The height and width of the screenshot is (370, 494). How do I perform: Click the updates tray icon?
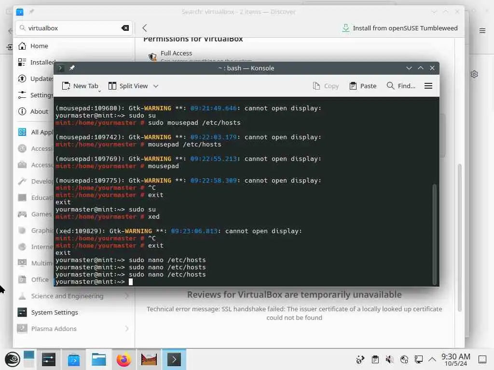point(360,359)
